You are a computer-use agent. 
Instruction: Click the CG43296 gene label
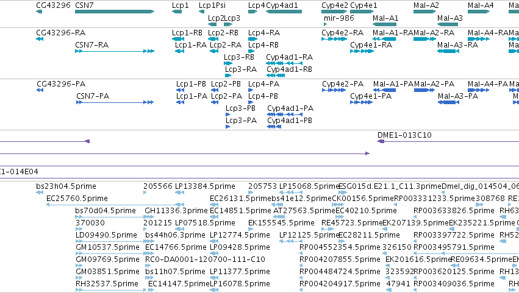tap(53, 5)
